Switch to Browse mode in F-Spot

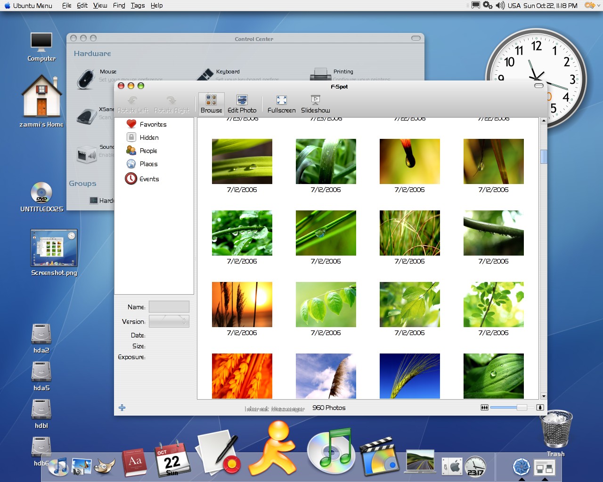211,104
